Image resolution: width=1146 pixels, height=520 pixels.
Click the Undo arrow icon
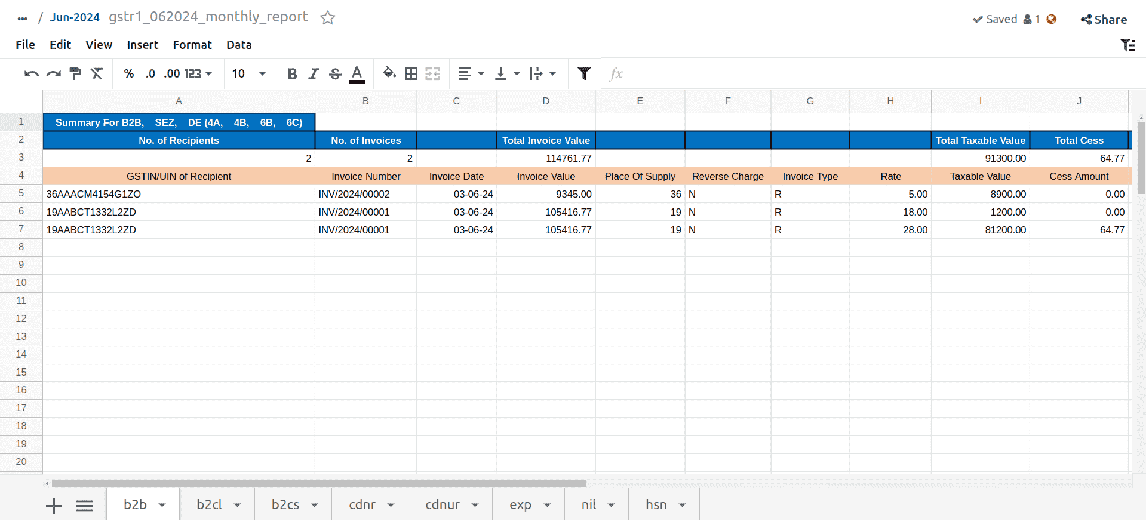pyautogui.click(x=31, y=74)
